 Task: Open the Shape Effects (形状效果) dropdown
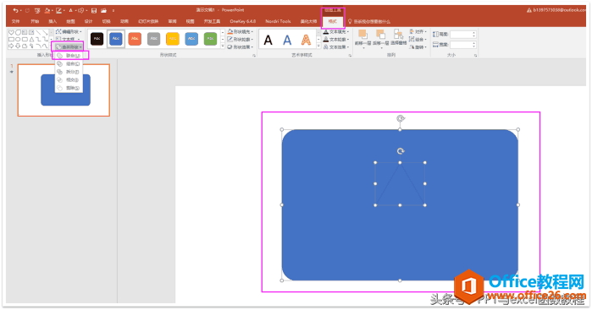(241, 47)
